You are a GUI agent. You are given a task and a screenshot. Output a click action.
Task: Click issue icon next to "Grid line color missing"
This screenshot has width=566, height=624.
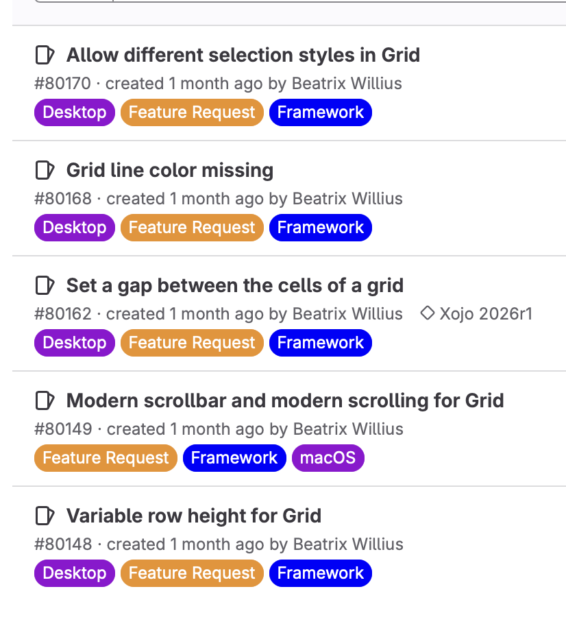[45, 170]
